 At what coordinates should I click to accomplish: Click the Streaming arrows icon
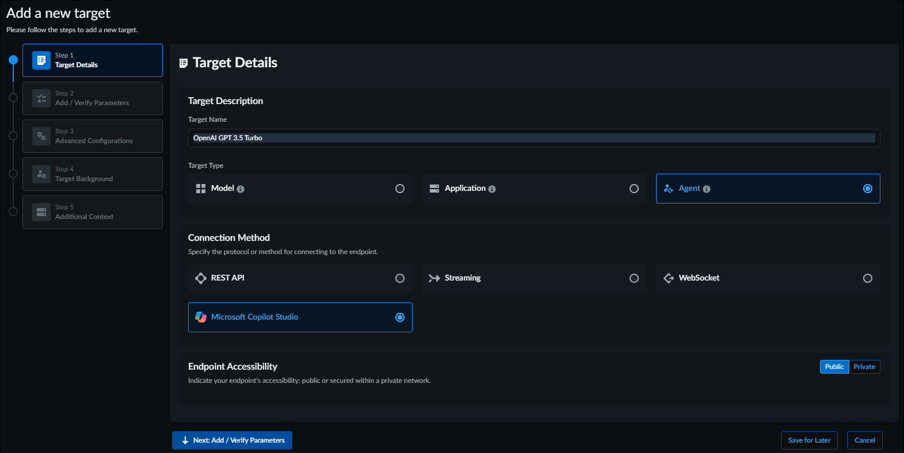434,278
